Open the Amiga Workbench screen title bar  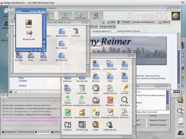(x=93, y=3)
